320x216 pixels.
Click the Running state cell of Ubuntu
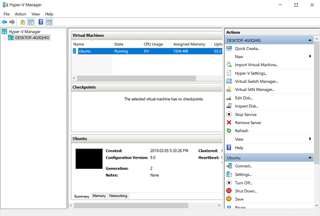click(121, 51)
